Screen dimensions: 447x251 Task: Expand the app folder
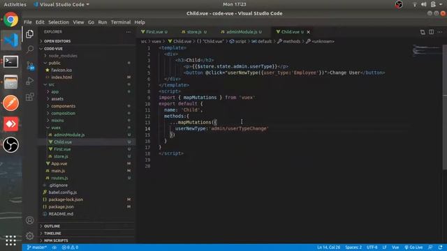[x=87, y=91]
